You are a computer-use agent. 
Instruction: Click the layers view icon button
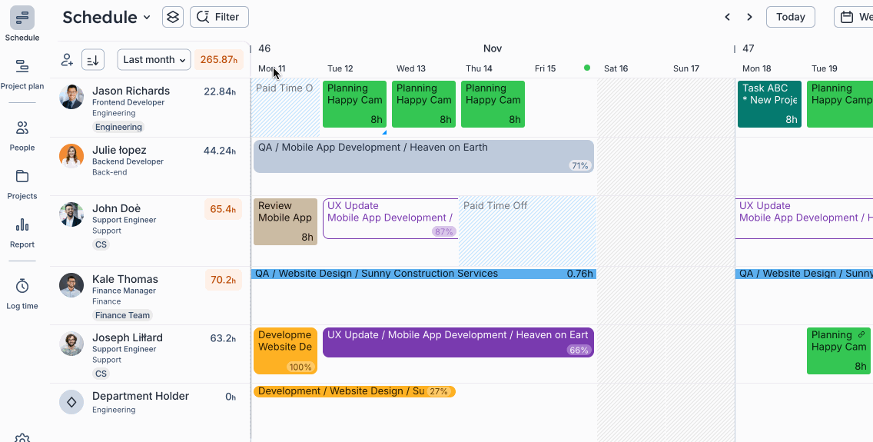tap(173, 17)
